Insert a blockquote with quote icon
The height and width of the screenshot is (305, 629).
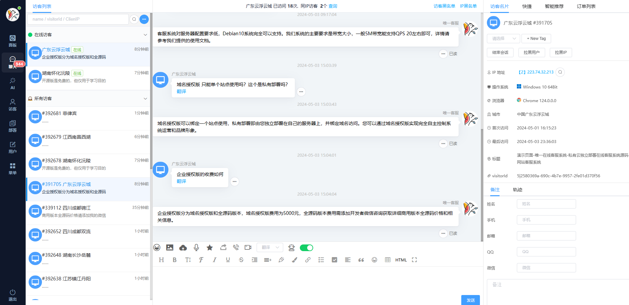tap(361, 260)
